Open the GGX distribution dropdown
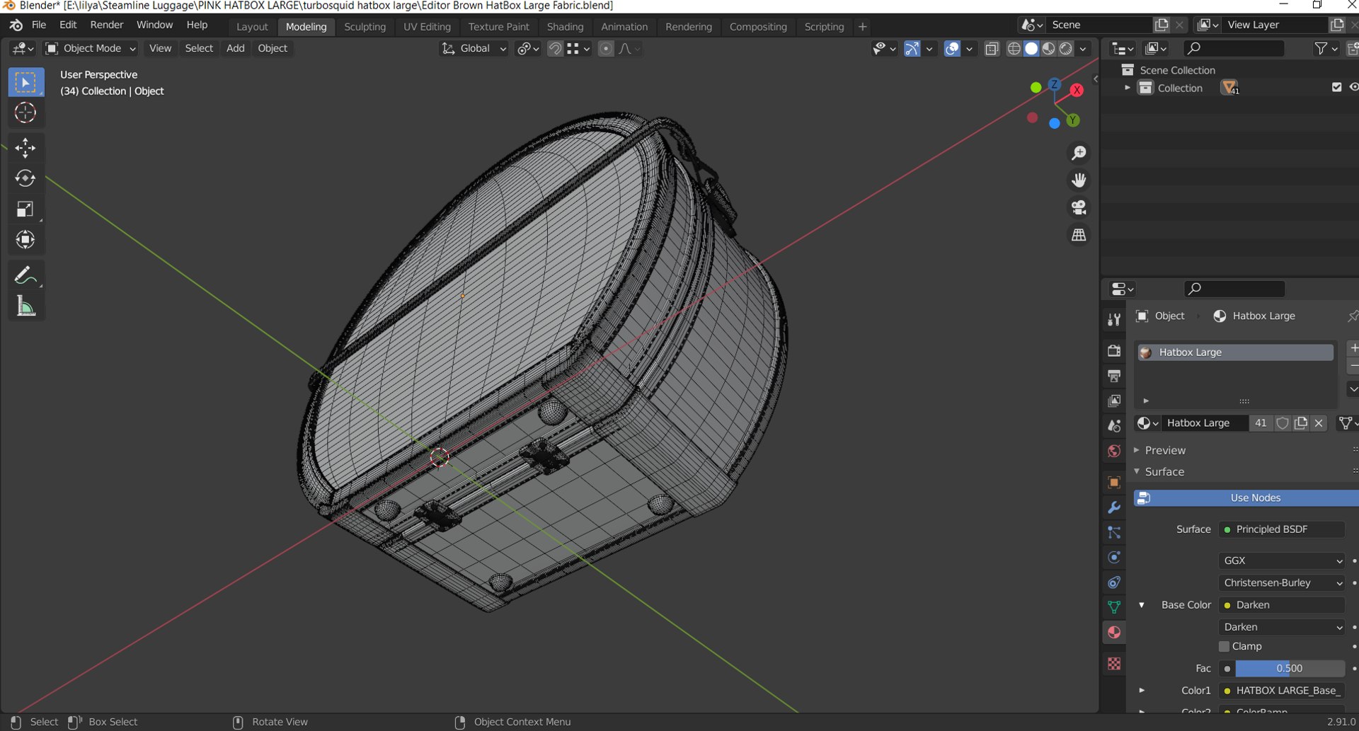The height and width of the screenshot is (731, 1359). [x=1281, y=560]
